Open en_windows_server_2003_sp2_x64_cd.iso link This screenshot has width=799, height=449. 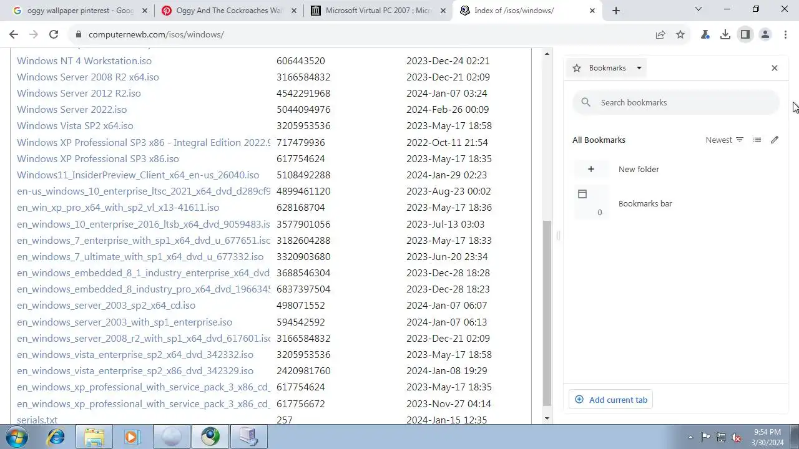click(106, 305)
